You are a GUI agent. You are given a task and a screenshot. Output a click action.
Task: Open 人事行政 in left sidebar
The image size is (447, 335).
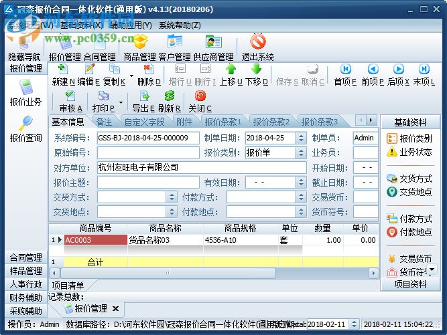25,284
